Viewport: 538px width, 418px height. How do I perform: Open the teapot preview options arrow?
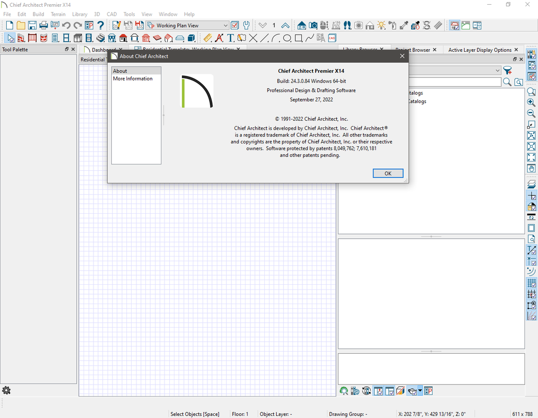(420, 391)
